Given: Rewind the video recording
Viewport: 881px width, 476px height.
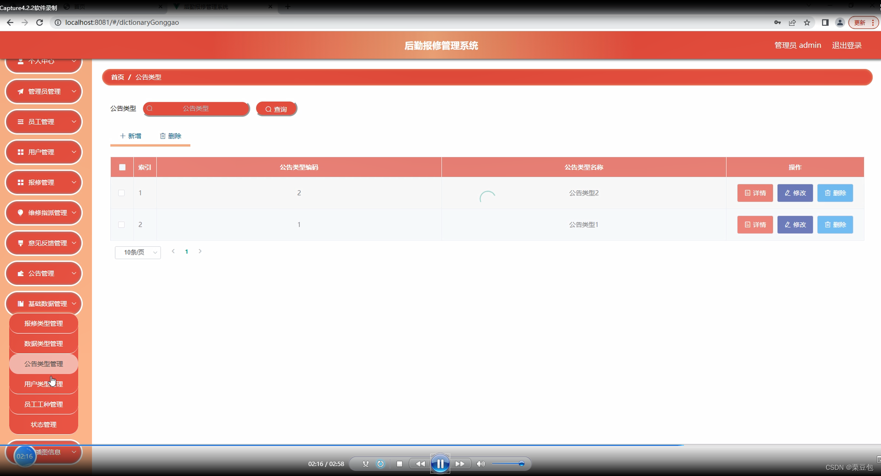Looking at the screenshot, I should [420, 464].
